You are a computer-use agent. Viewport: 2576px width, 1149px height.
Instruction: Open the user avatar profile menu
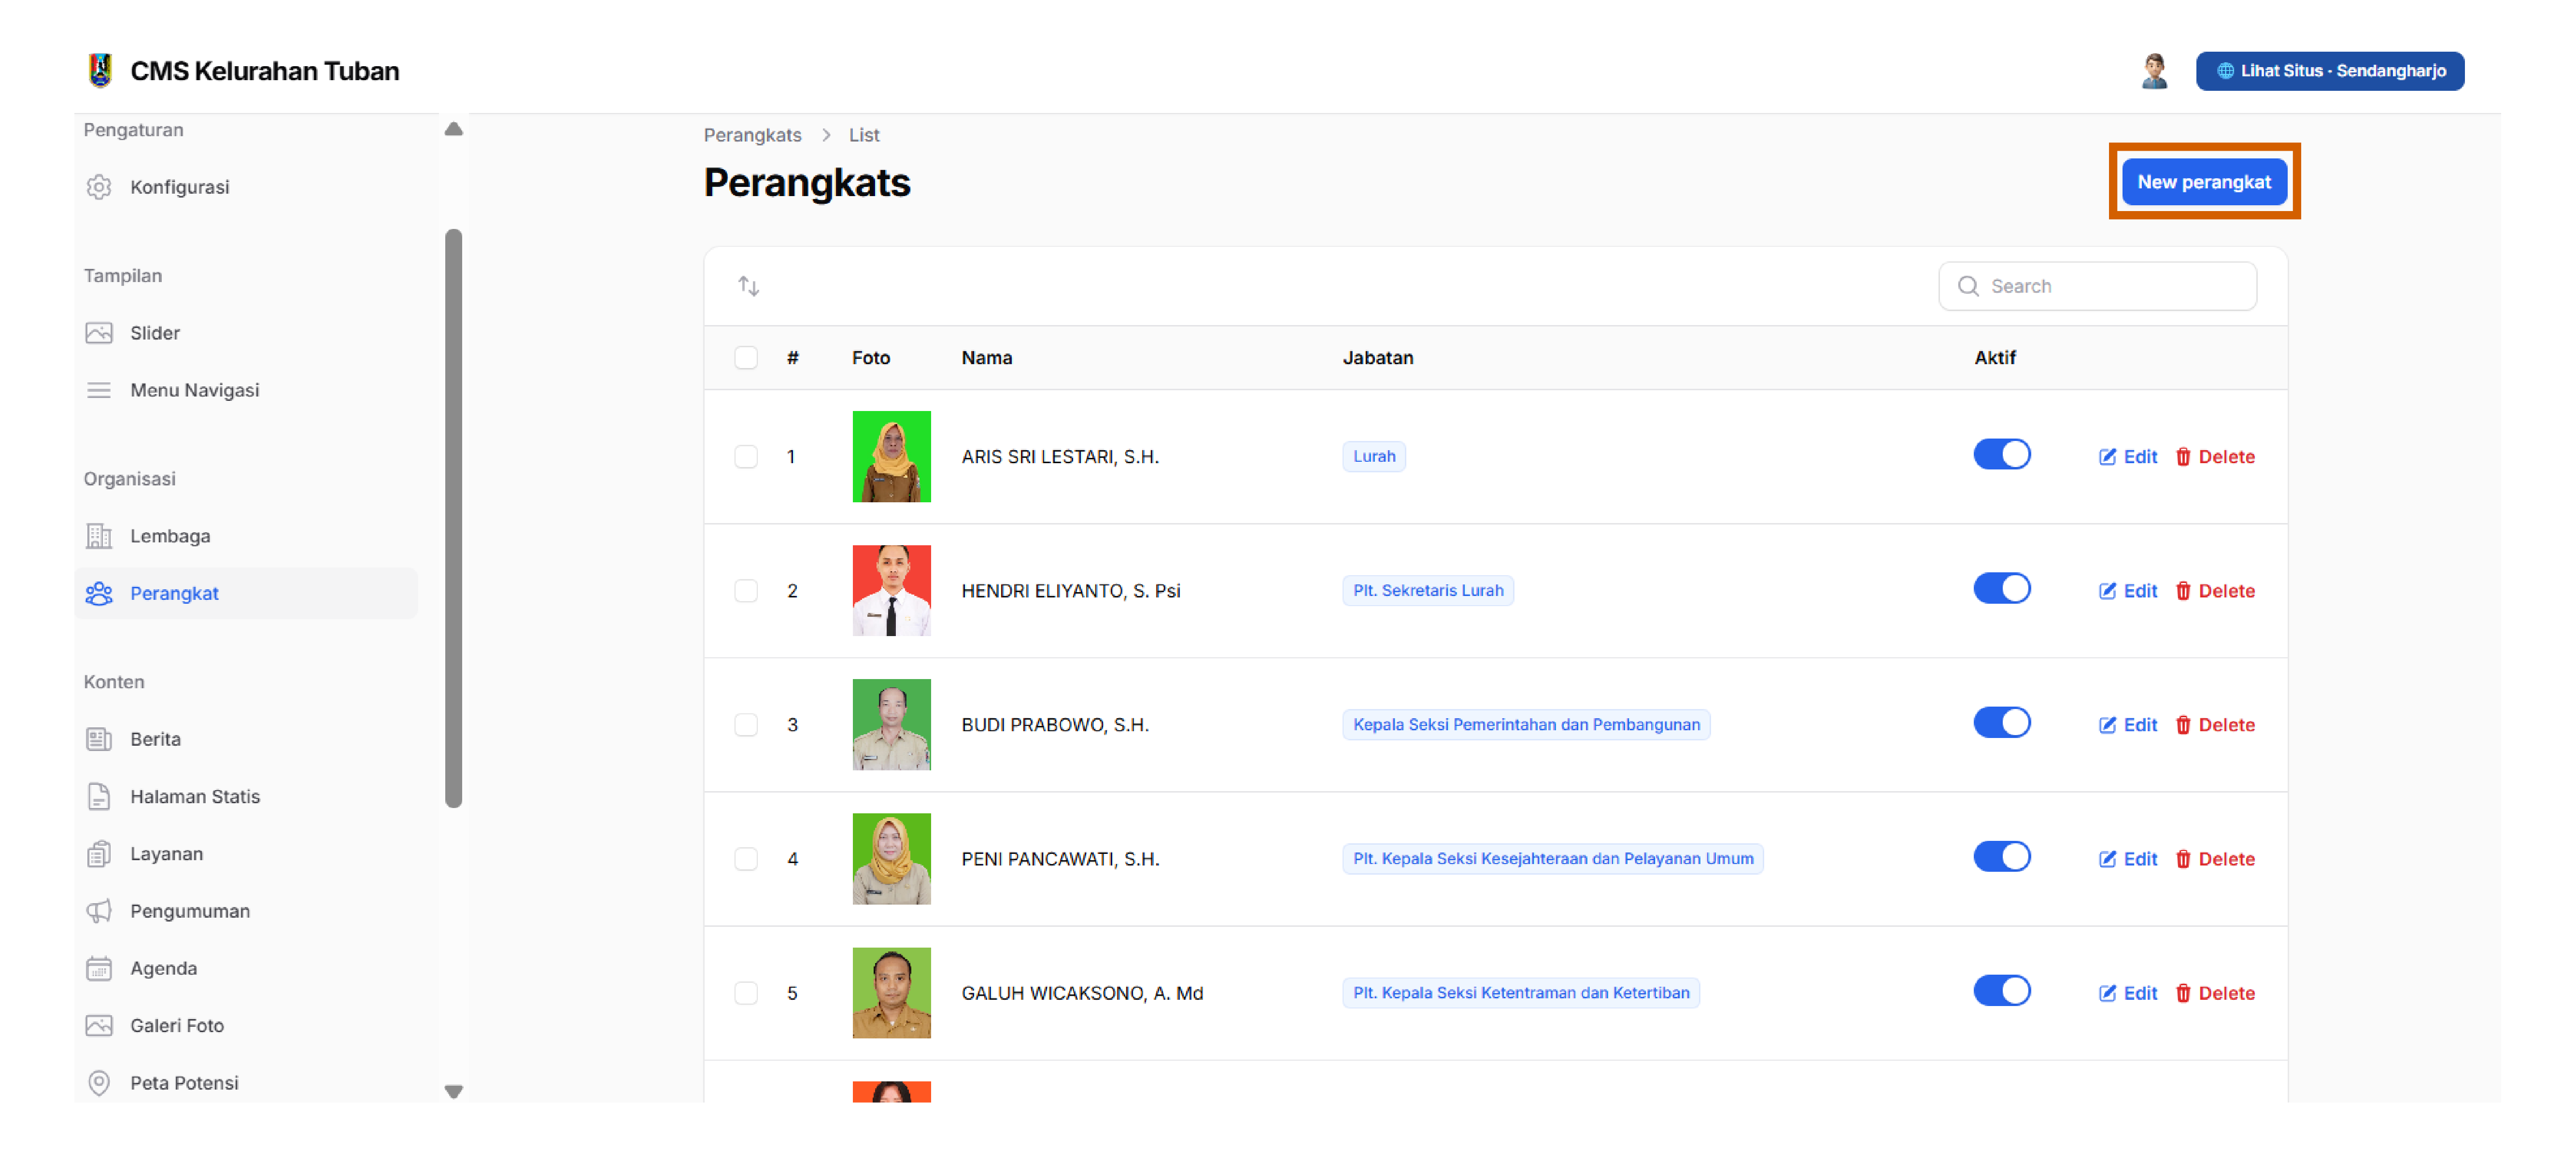(x=2154, y=71)
